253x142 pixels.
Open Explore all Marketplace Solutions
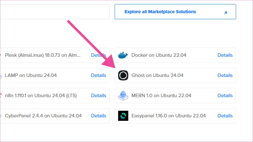tap(176, 12)
